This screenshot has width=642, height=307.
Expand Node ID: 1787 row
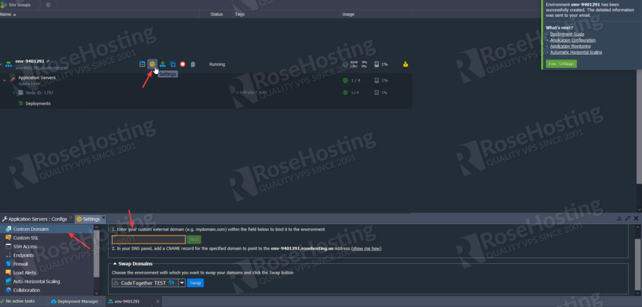pyautogui.click(x=14, y=93)
